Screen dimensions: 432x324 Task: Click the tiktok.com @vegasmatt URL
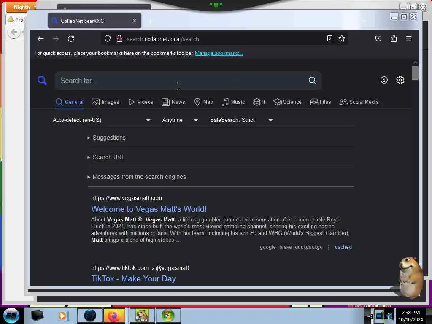pos(140,268)
